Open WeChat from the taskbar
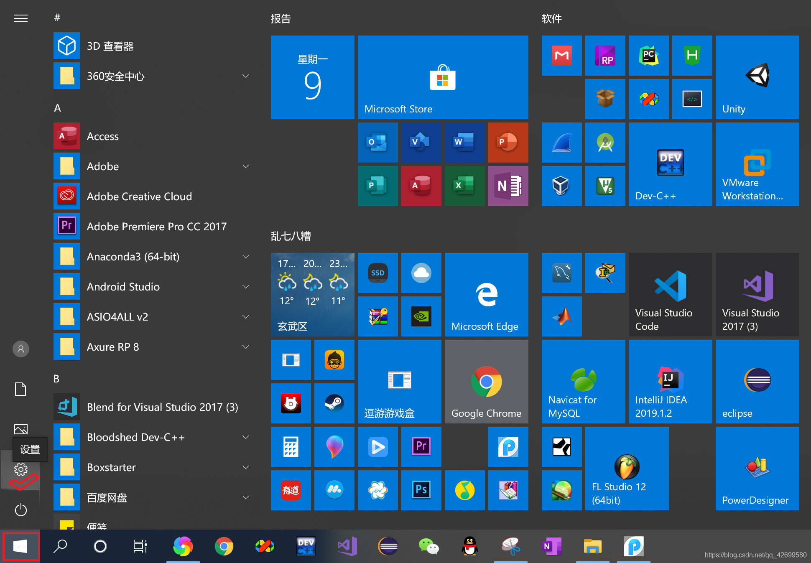This screenshot has height=563, width=811. [x=428, y=546]
